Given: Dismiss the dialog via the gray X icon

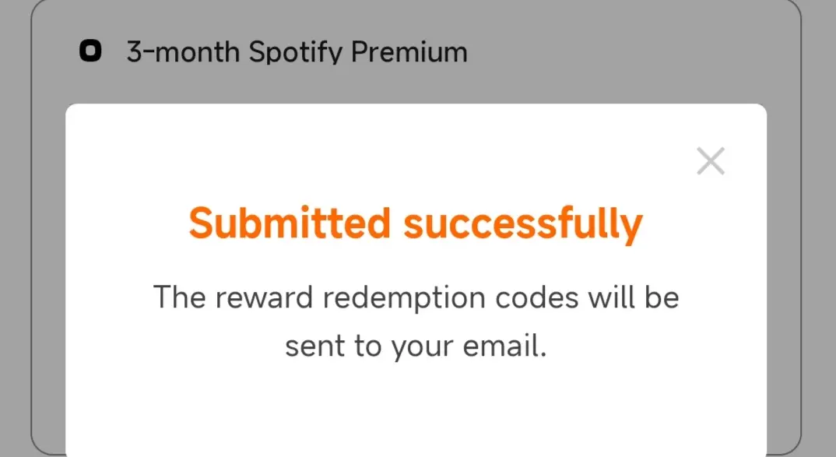Looking at the screenshot, I should [x=711, y=161].
